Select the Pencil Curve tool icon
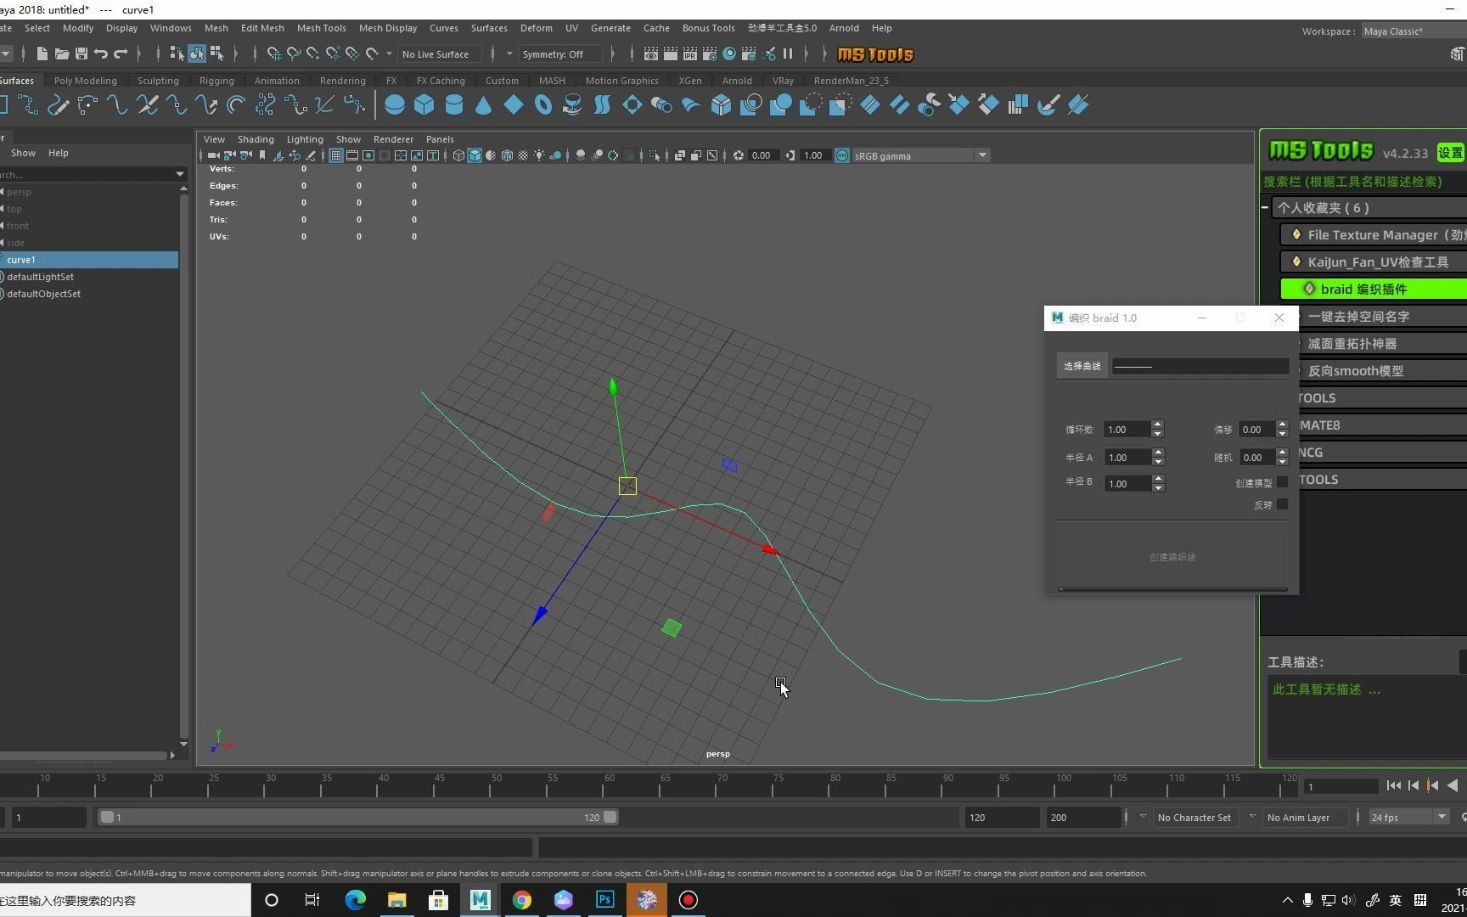Viewport: 1467px width, 917px height. pyautogui.click(x=59, y=105)
